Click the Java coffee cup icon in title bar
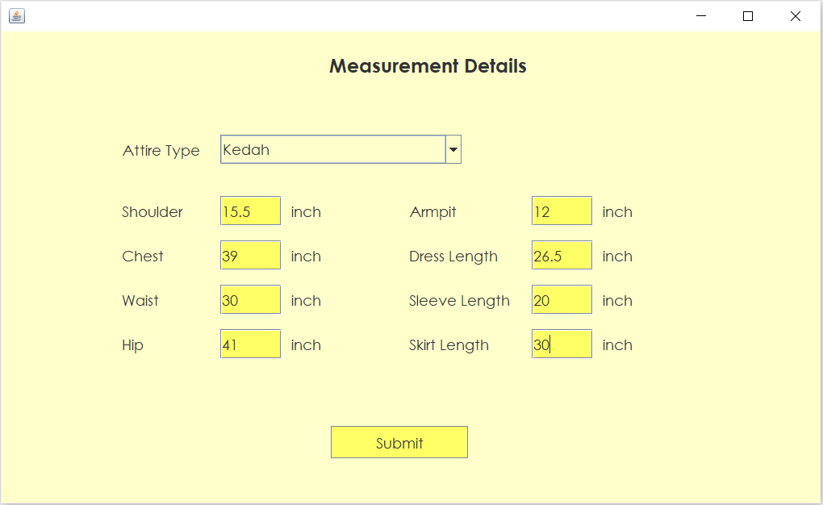Image resolution: width=823 pixels, height=505 pixels. click(x=16, y=15)
